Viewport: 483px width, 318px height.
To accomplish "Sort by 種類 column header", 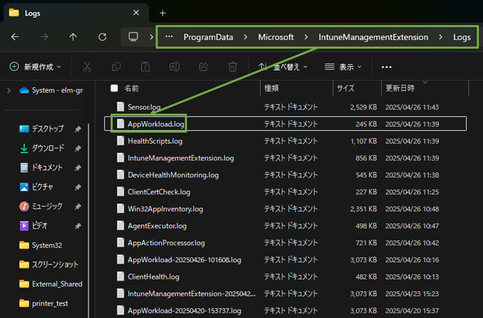I will (271, 89).
